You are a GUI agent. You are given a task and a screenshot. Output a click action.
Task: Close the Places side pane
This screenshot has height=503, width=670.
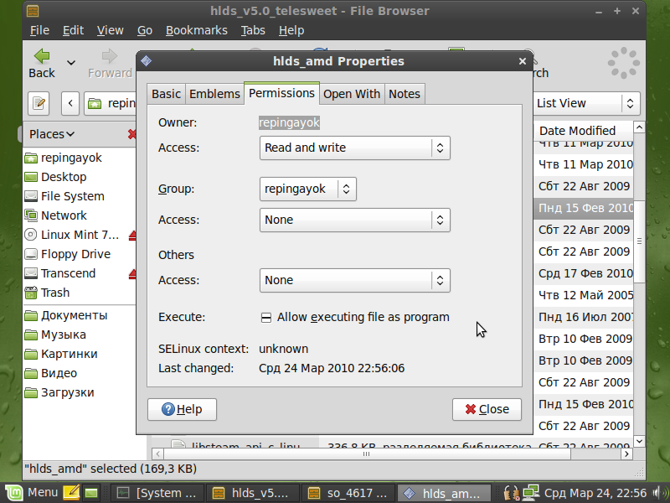[x=132, y=134]
